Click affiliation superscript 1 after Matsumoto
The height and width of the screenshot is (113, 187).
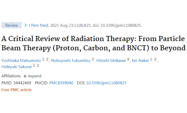click(x=43, y=60)
